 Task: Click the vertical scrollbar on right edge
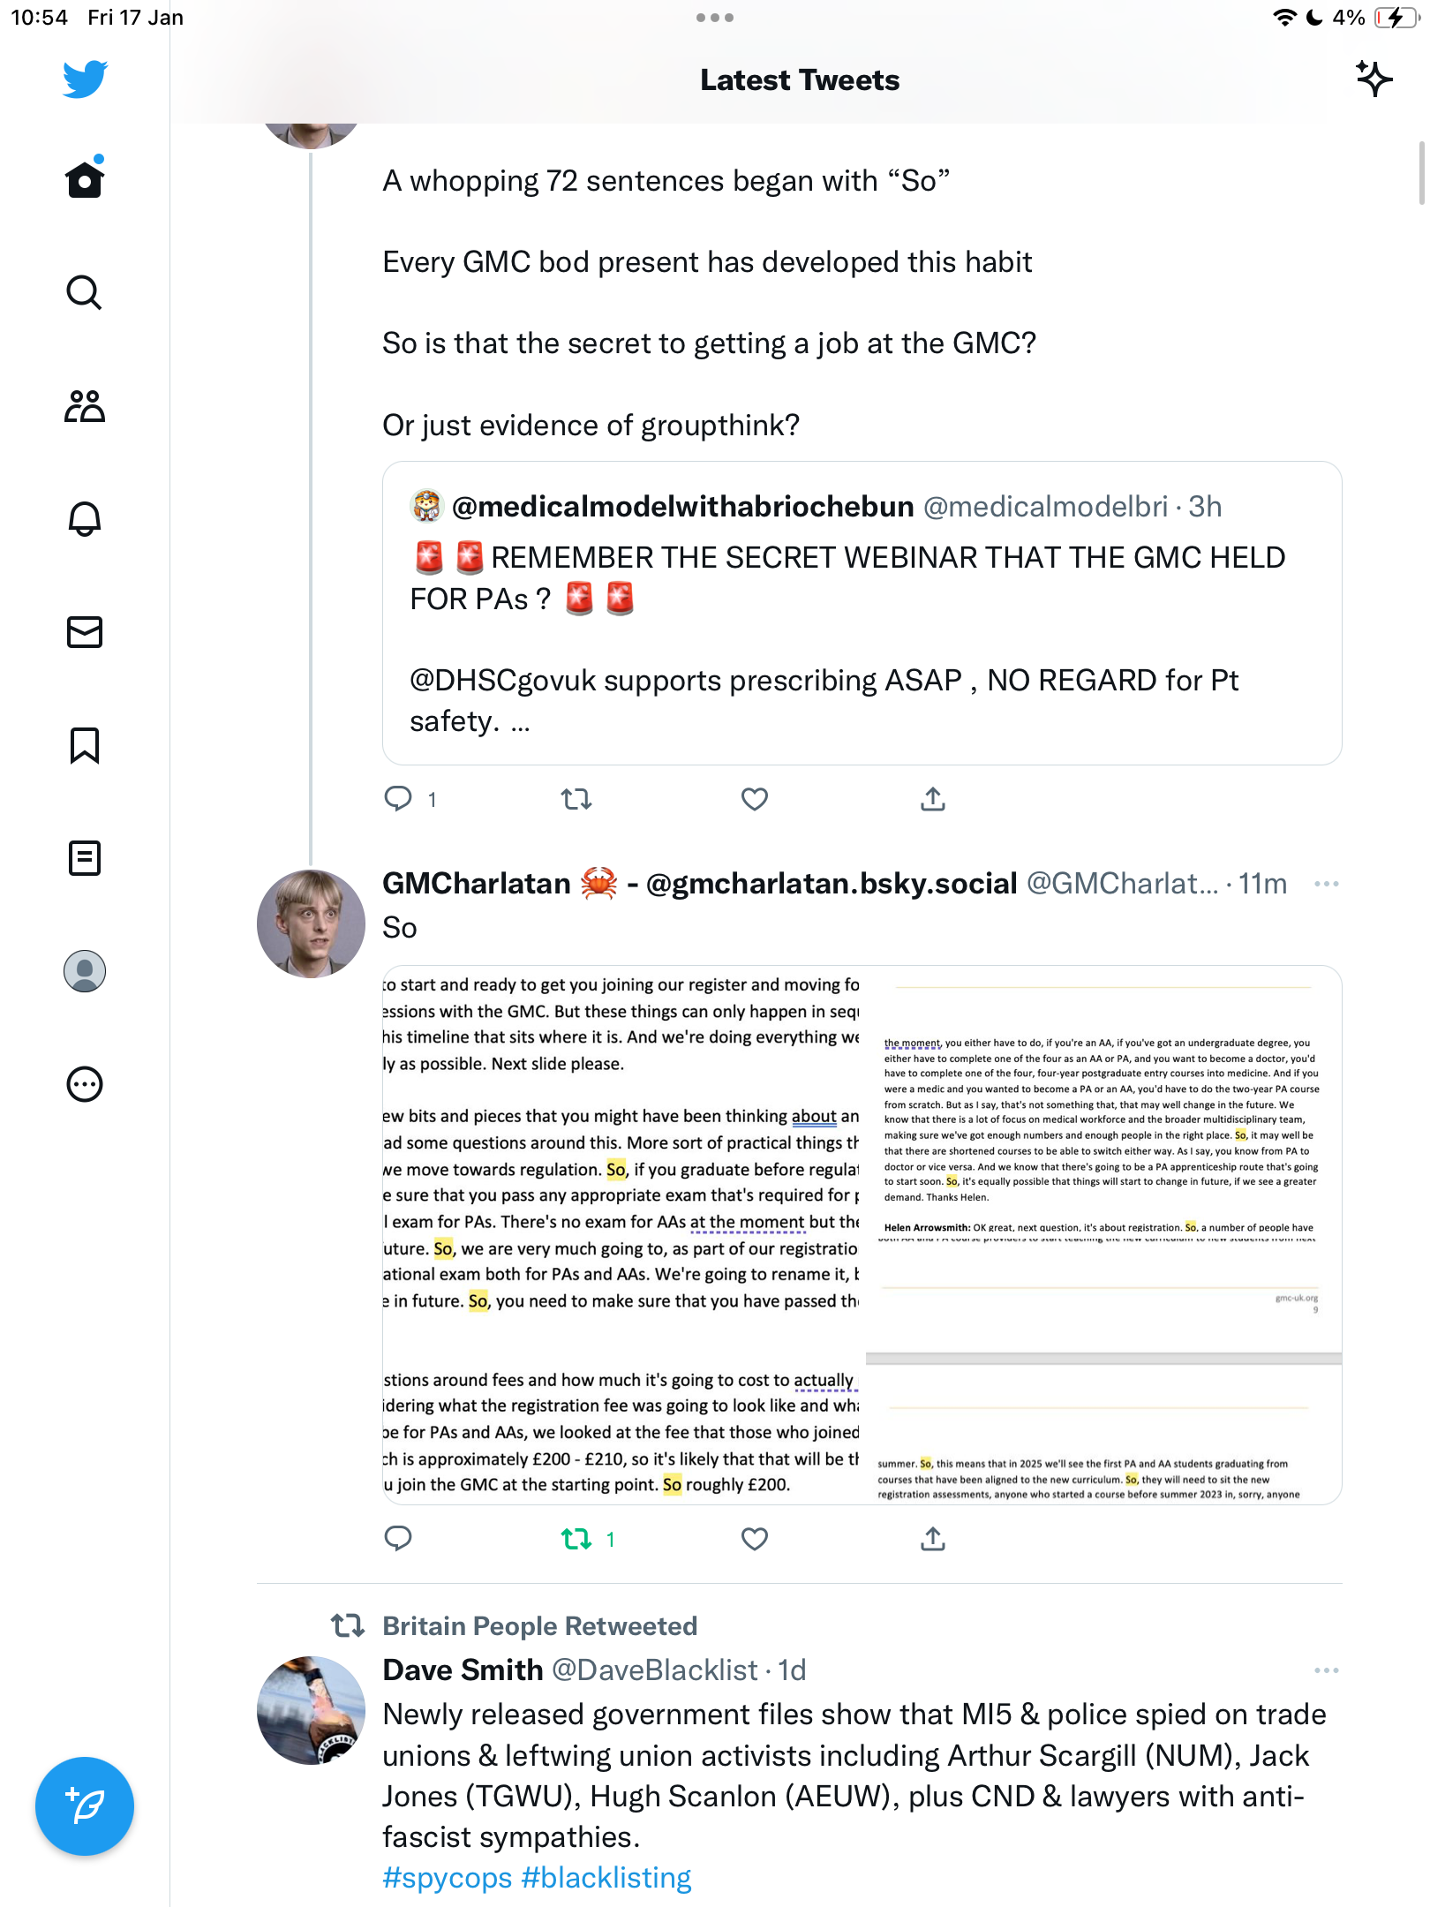coord(1421,172)
